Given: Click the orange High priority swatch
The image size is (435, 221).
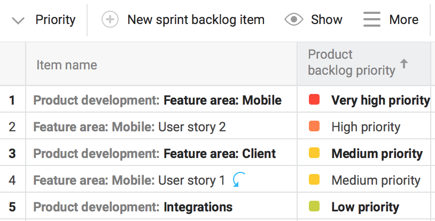Looking at the screenshot, I should coord(314,127).
